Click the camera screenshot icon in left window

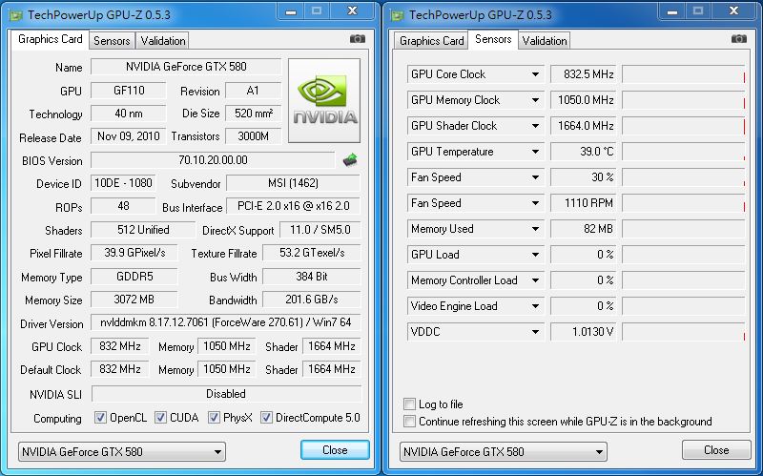click(358, 39)
